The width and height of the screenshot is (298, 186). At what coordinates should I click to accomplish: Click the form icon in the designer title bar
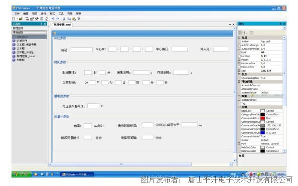tap(55, 34)
